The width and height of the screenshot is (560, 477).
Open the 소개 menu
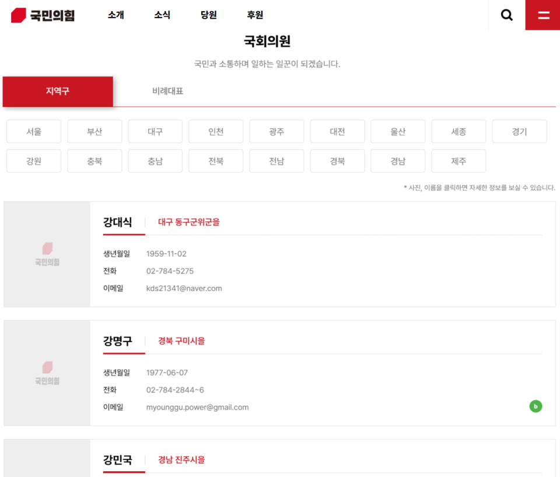114,15
